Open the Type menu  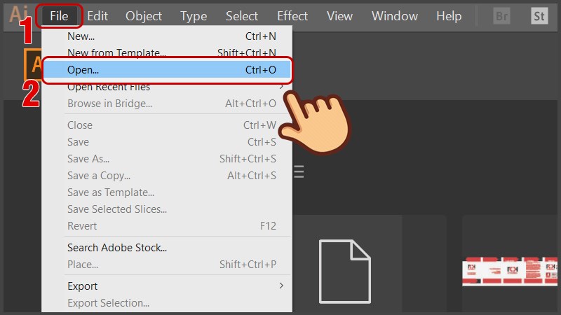tap(194, 15)
